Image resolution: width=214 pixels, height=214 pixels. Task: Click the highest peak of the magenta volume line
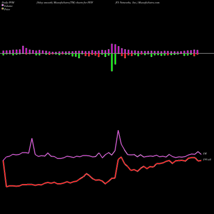coord(118,131)
